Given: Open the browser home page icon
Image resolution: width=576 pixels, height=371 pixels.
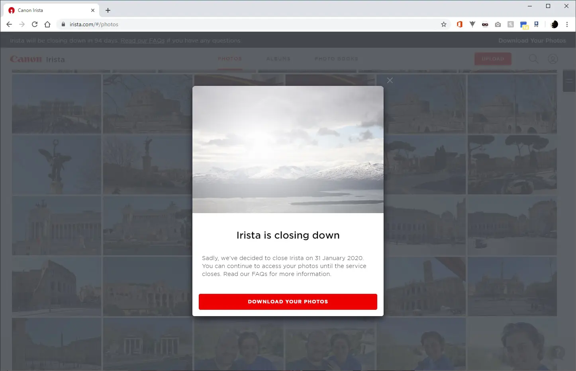Looking at the screenshot, I should (x=47, y=24).
